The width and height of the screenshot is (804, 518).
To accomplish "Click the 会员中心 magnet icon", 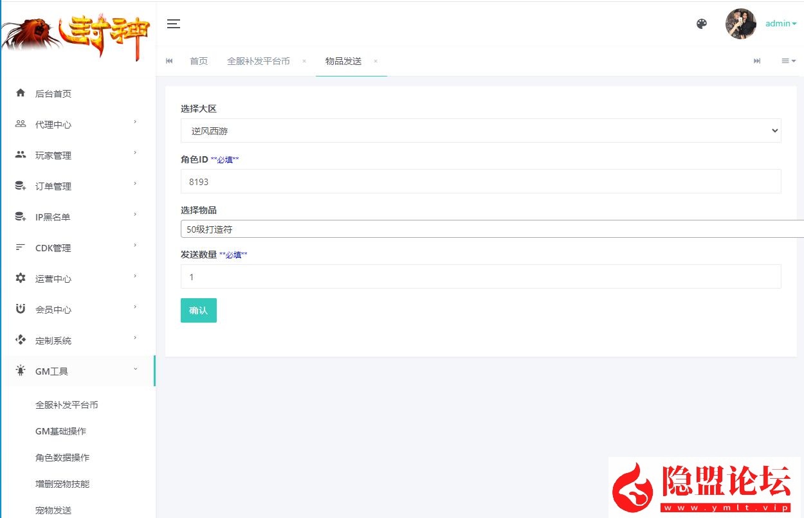I will point(21,309).
